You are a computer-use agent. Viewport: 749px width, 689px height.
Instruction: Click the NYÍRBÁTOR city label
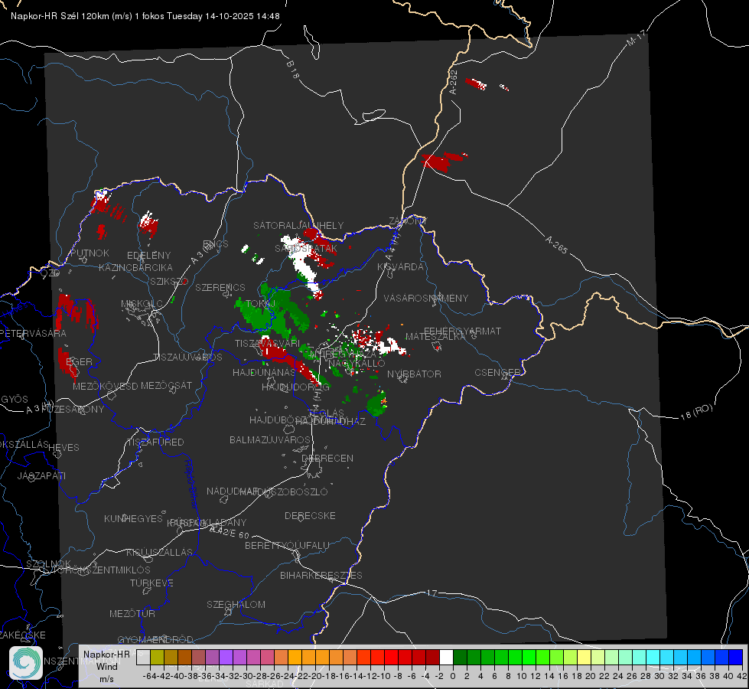pos(414,374)
